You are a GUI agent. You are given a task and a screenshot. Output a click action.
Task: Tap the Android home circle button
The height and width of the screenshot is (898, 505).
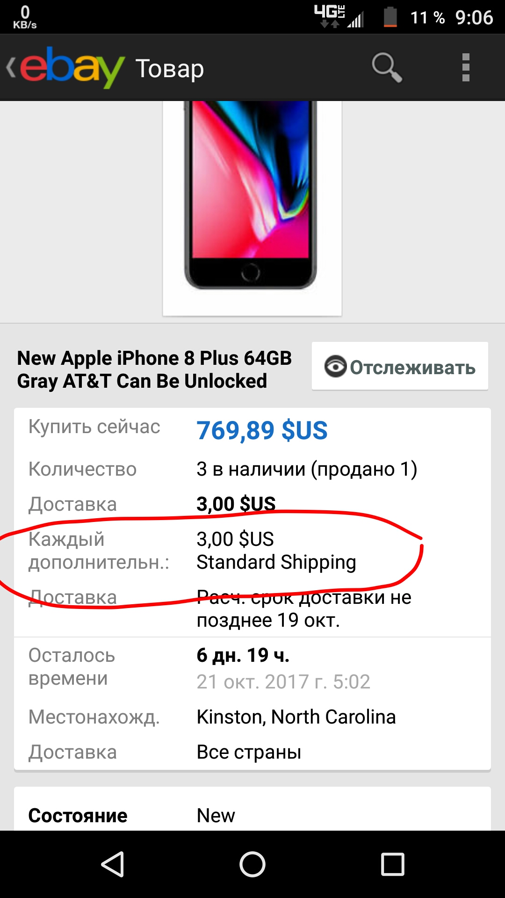coord(252,864)
